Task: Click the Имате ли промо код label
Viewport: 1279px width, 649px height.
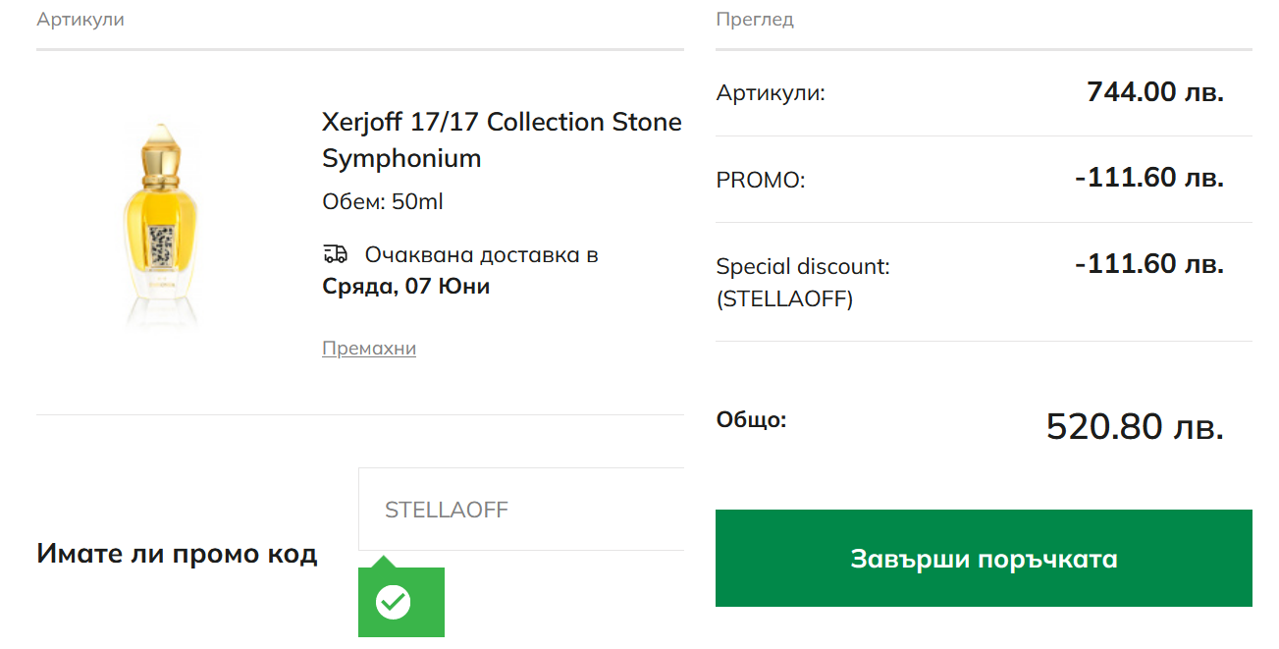Action: click(x=177, y=554)
